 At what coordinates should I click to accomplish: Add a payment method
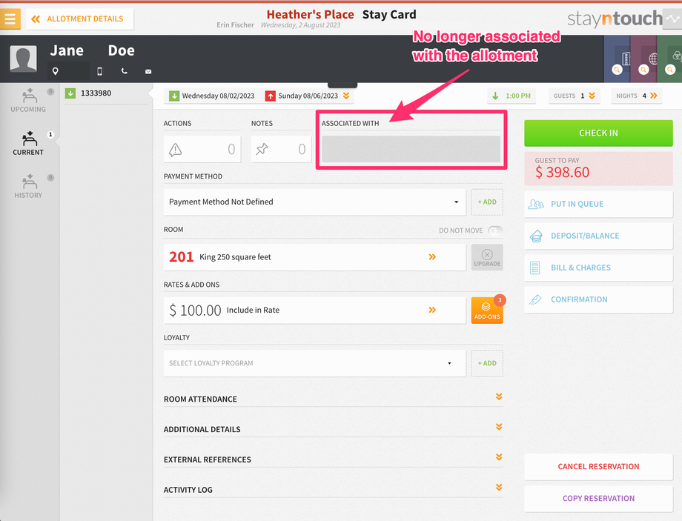(x=487, y=202)
